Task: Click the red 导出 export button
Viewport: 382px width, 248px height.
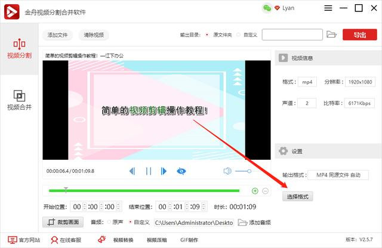Action: tap(359, 35)
